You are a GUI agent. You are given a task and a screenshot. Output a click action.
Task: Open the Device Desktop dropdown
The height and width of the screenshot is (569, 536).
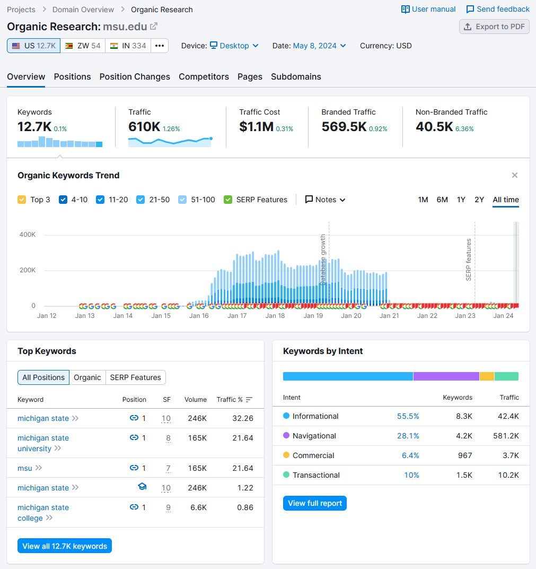(234, 46)
